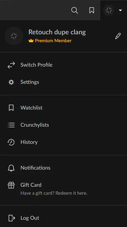Viewport: 127px width, 227px height.
Task: Click the settings gear icon
Action: 11,82
